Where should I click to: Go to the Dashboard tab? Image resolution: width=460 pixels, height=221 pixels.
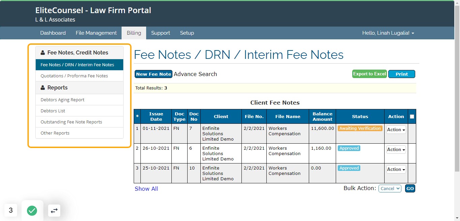[53, 33]
